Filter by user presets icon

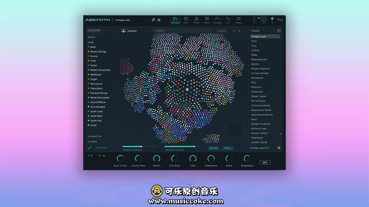[x=240, y=31]
